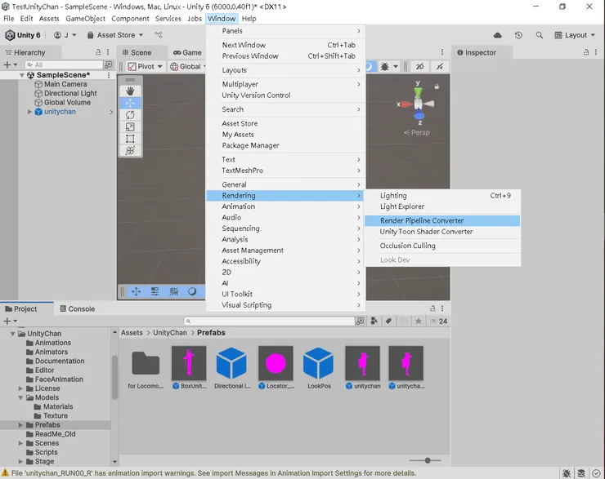
Task: Click the Hierarchy search field
Action: click(64, 64)
